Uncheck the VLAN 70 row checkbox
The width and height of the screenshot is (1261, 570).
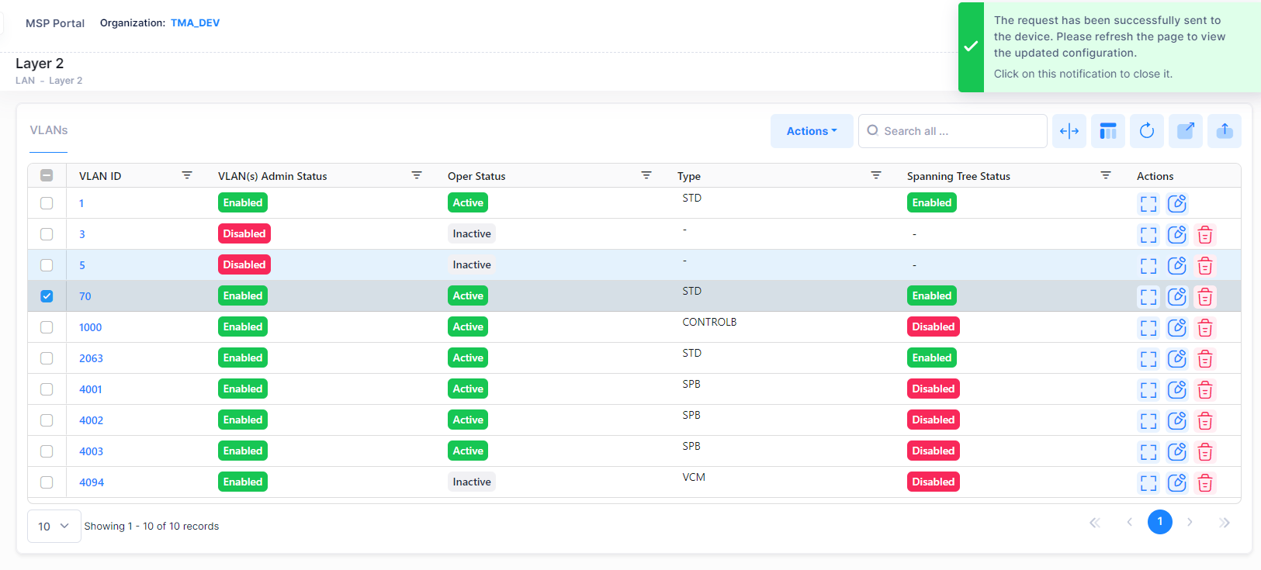(x=47, y=296)
